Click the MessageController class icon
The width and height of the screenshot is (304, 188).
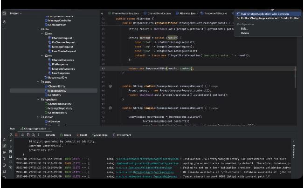[46, 20]
